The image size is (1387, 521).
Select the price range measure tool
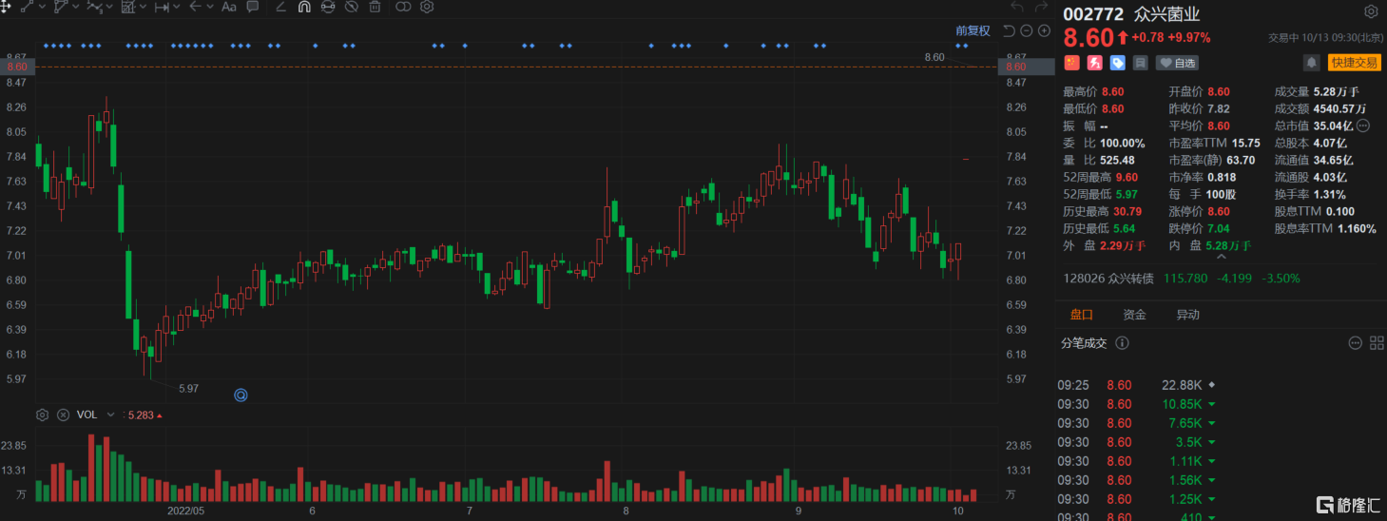point(162,6)
